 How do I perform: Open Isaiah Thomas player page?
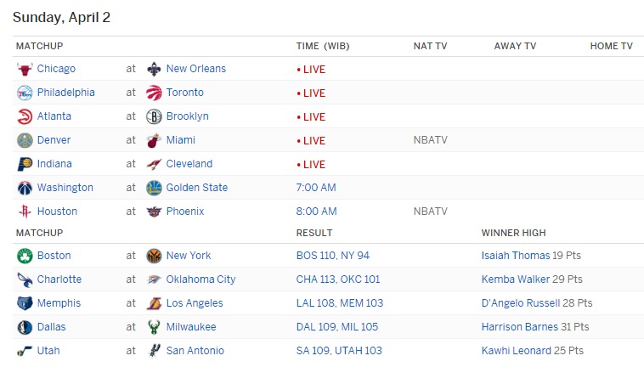point(515,256)
